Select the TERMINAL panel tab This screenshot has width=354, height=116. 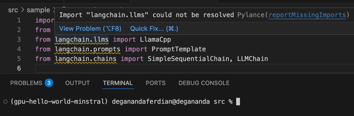coord(118,83)
